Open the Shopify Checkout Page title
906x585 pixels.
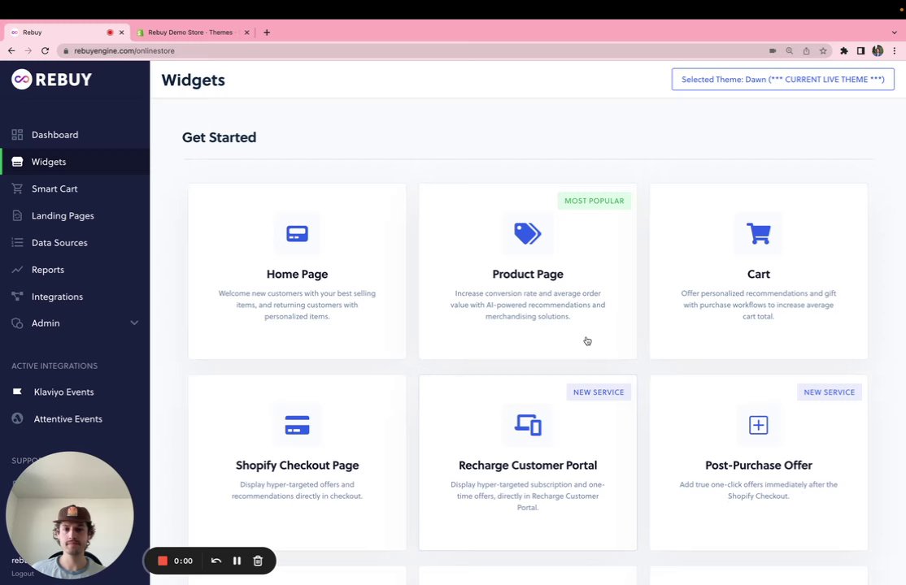pyautogui.click(x=297, y=465)
